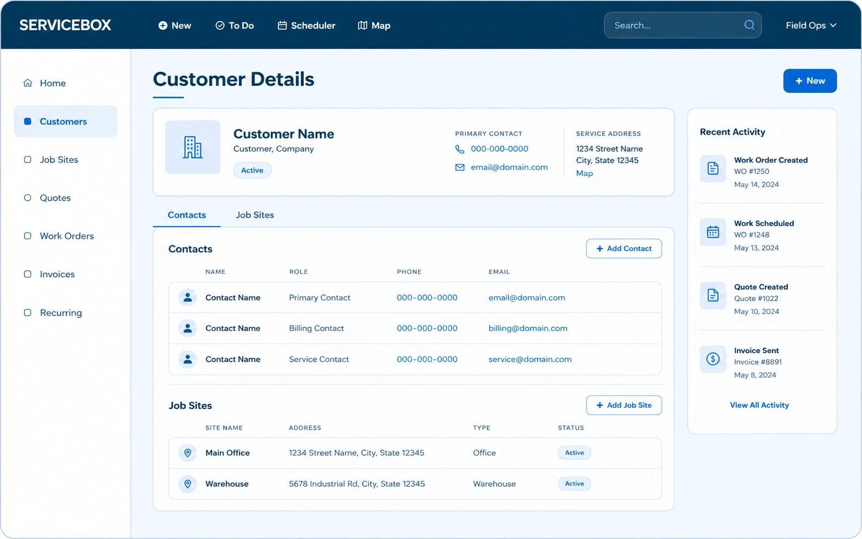The width and height of the screenshot is (862, 539).
Task: Open the To Do menu item
Action: coord(235,26)
